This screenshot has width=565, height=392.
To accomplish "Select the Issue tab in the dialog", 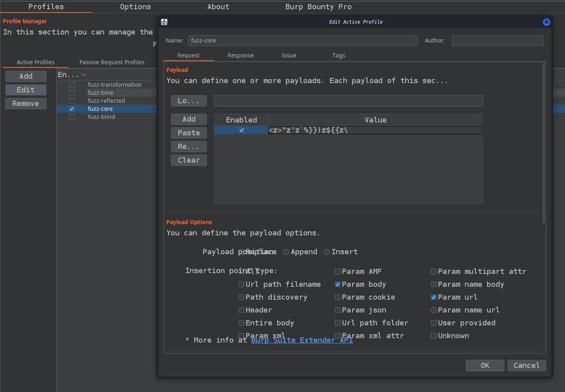I will pyautogui.click(x=289, y=55).
